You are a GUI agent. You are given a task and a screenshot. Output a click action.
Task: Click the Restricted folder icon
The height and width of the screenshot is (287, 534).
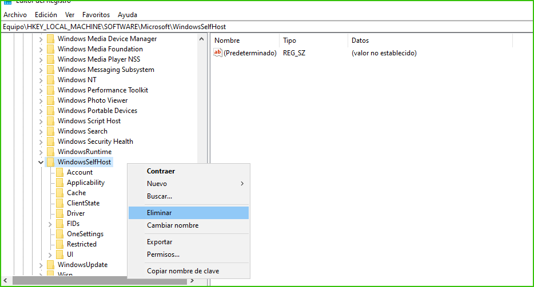click(x=59, y=244)
